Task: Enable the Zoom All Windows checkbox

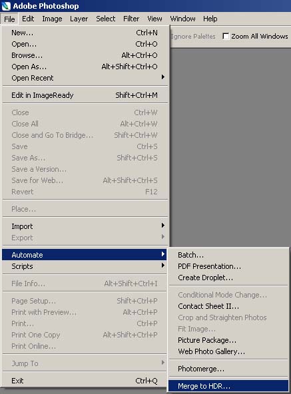Action: tap(226, 37)
